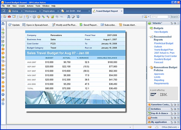
Task: Click the Feeds panel RSS icon
Action: (149, 118)
